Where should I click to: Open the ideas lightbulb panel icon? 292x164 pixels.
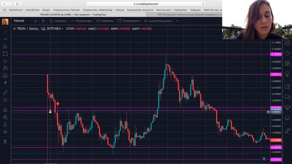pos(287,74)
